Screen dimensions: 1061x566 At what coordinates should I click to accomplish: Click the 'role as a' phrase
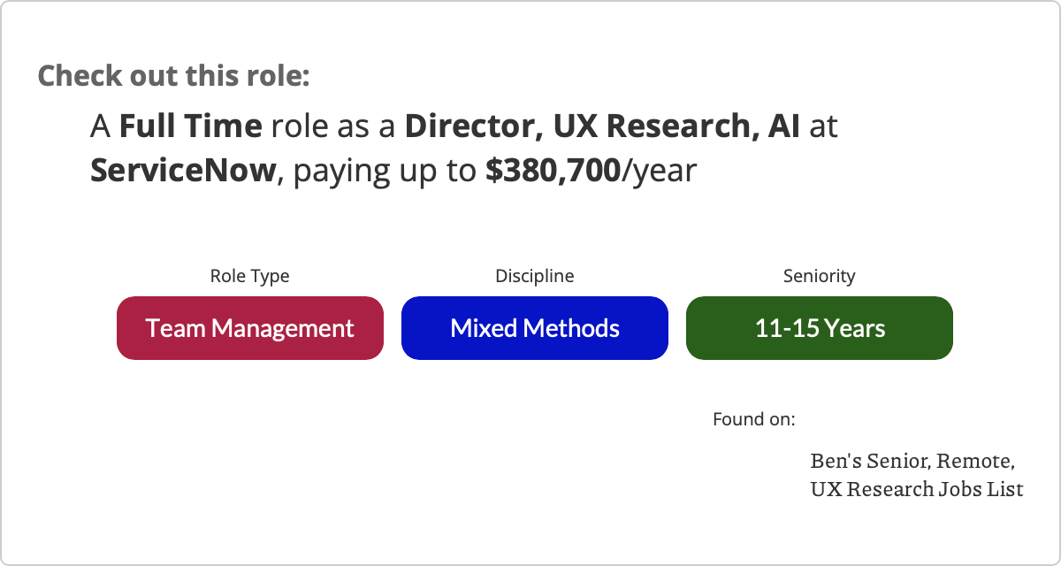pyautogui.click(x=333, y=127)
